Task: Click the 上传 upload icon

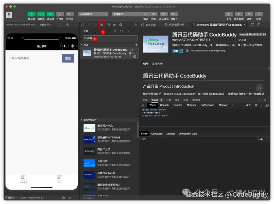Action: tap(229, 14)
